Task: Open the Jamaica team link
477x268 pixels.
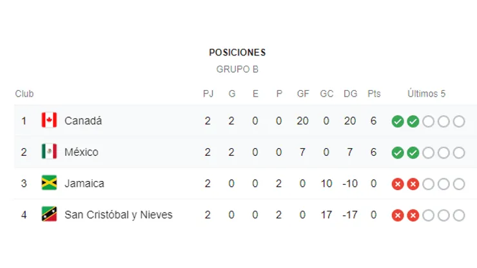Action: point(84,184)
